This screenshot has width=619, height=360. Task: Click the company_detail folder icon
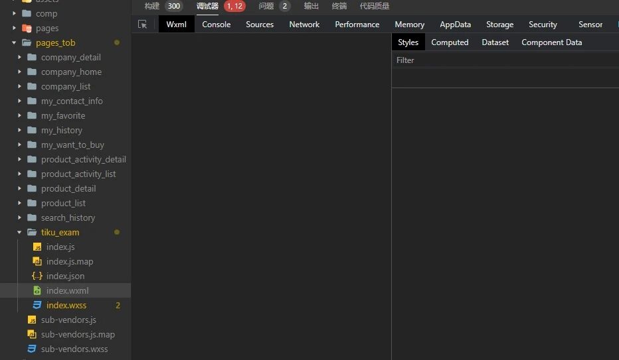tap(32, 57)
